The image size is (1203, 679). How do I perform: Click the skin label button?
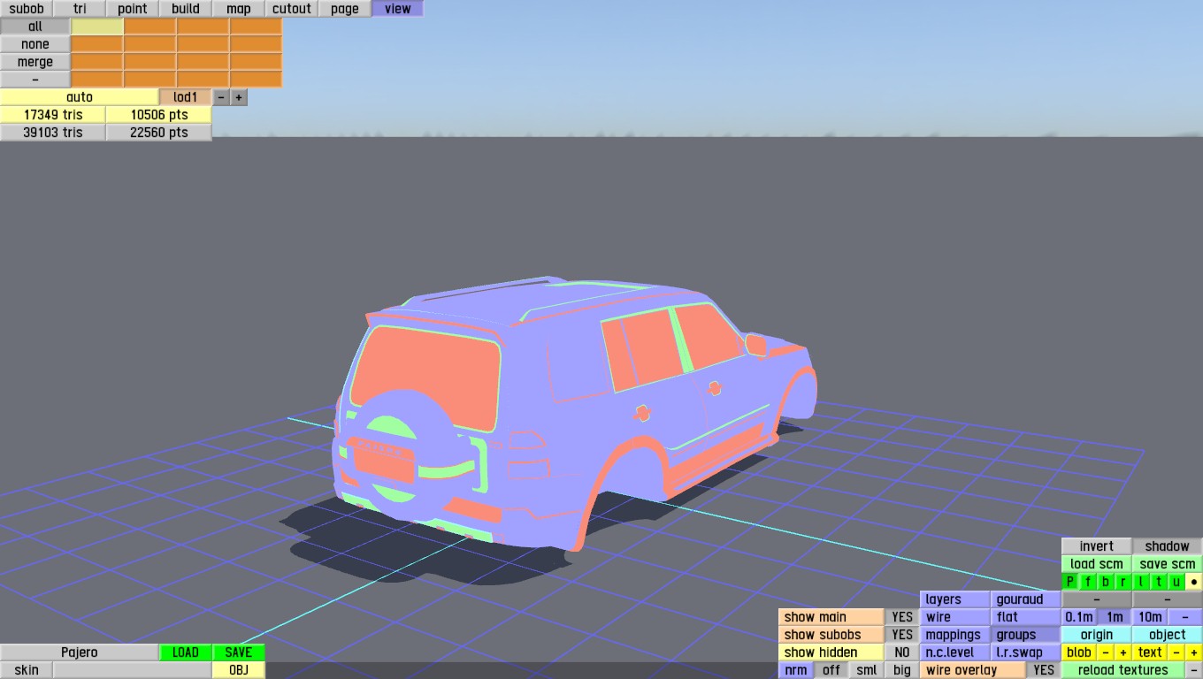click(27, 670)
